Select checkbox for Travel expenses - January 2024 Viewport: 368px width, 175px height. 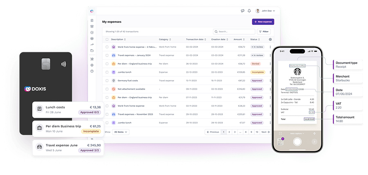[x=107, y=55]
